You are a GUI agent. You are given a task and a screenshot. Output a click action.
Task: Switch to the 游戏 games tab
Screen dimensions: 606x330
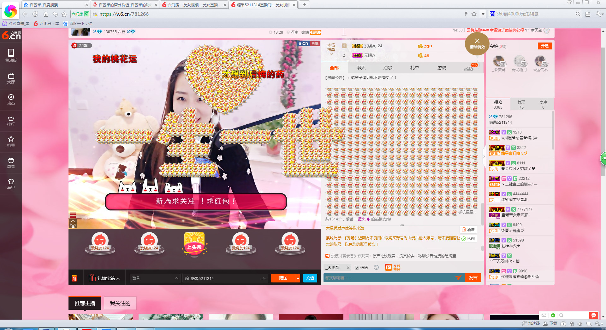(x=442, y=68)
